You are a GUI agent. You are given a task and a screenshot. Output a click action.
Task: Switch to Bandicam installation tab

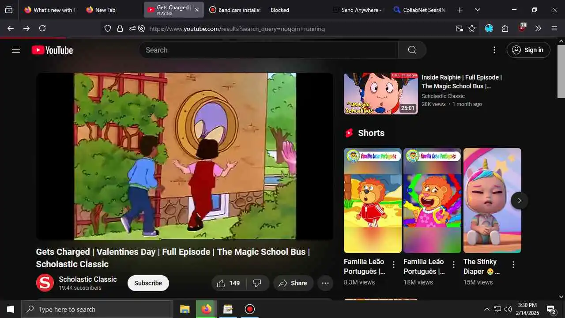(235, 10)
